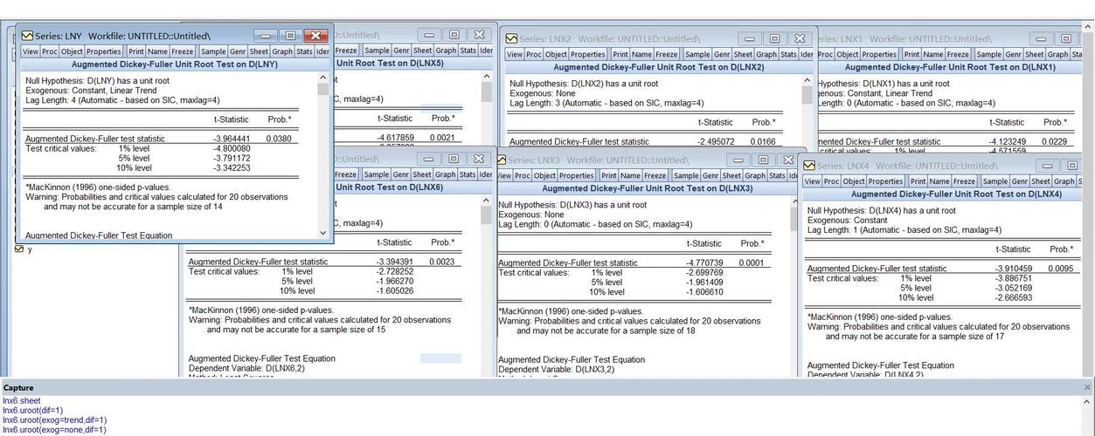Close the Capture panel with its X
This screenshot has width=1095, height=436.
[x=1087, y=387]
